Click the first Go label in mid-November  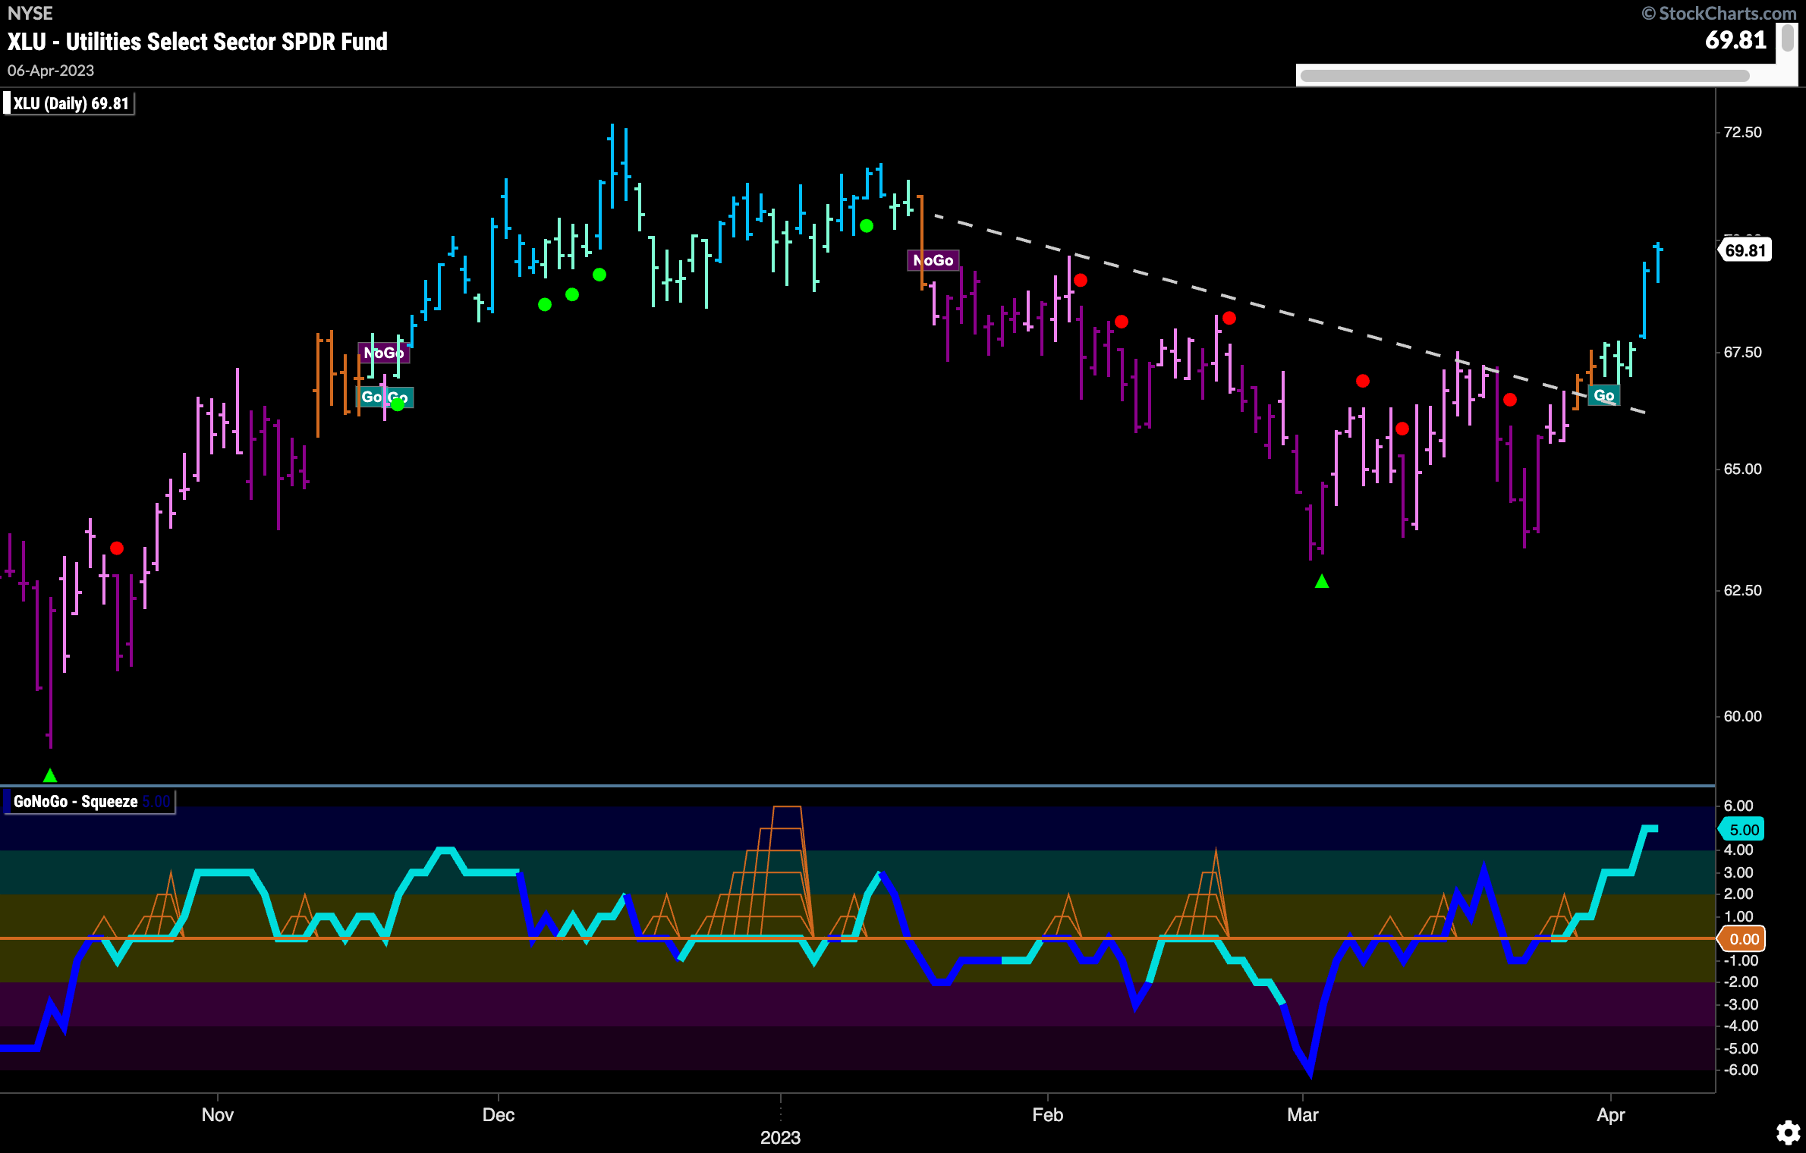(x=371, y=397)
